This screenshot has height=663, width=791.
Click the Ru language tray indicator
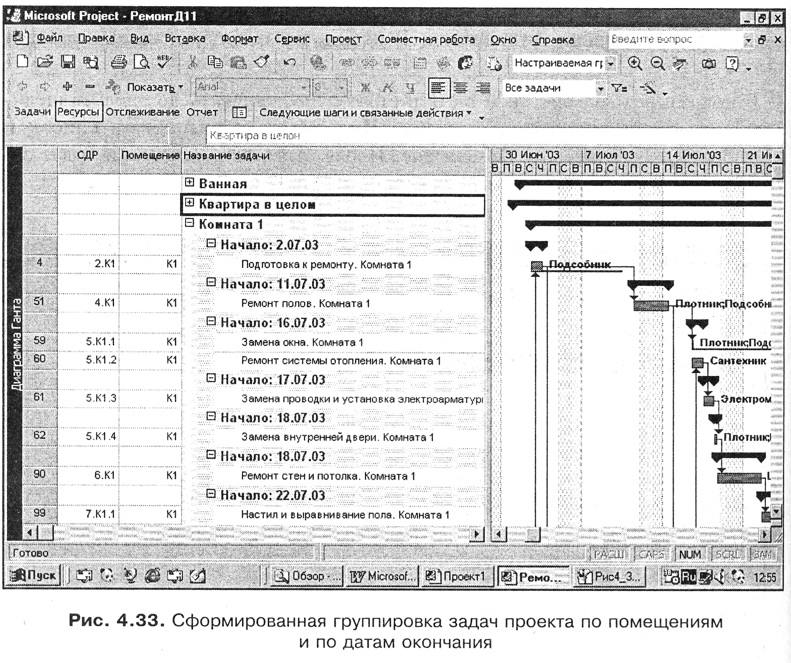688,576
